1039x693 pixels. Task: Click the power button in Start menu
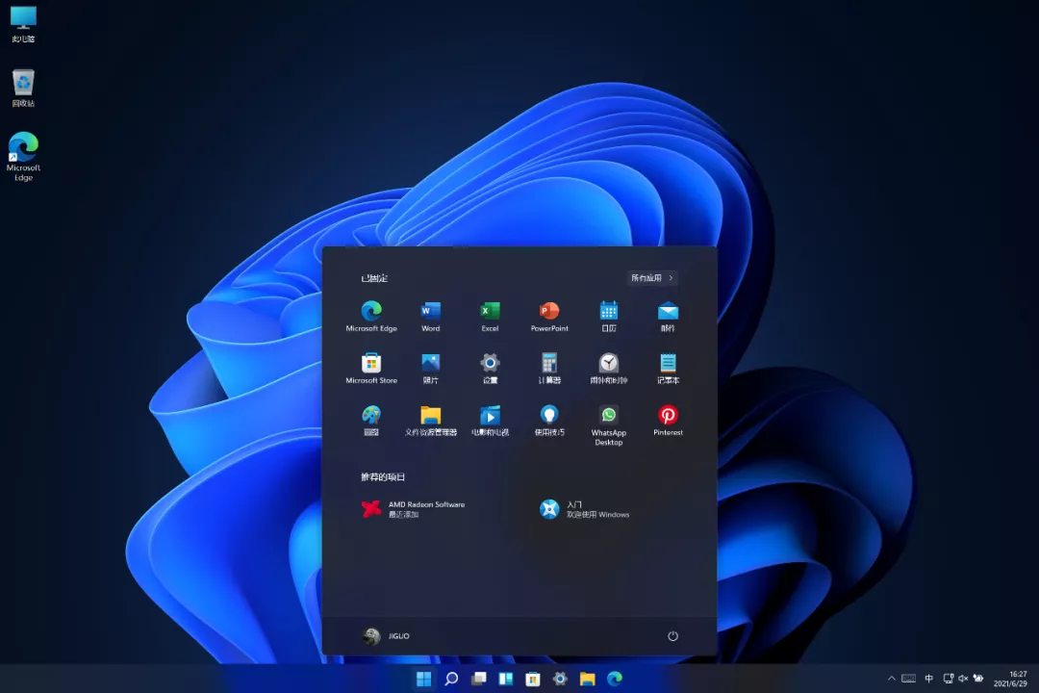(672, 636)
